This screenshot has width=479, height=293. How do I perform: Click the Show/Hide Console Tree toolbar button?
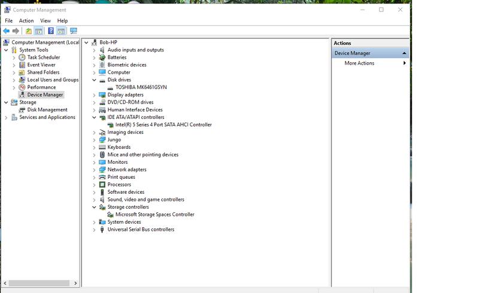38,31
